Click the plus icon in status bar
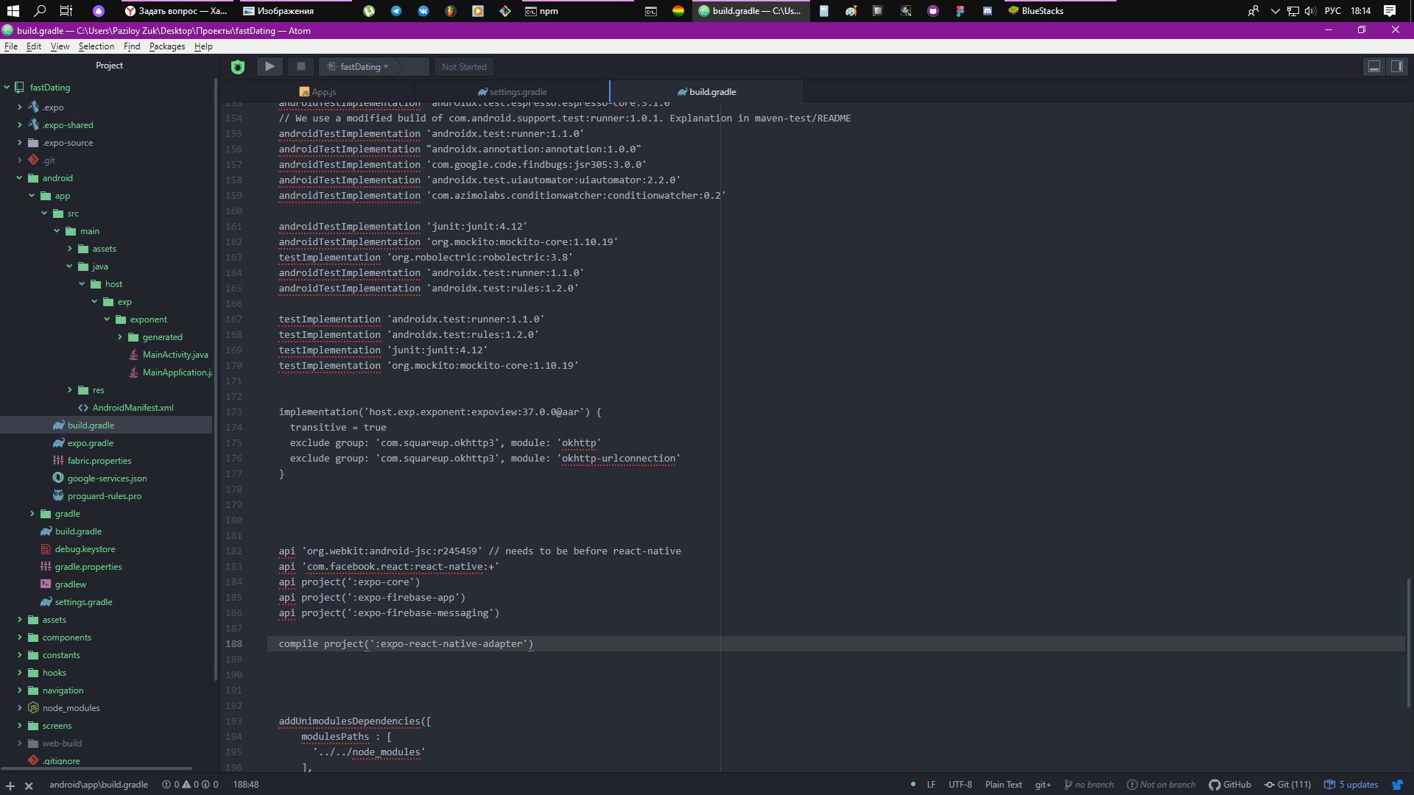Viewport: 1414px width, 795px height. click(10, 785)
